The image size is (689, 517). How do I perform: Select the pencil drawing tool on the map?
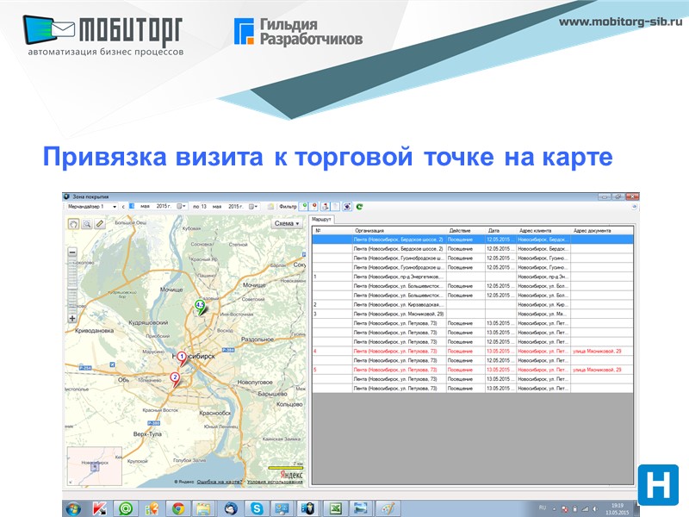99,223
